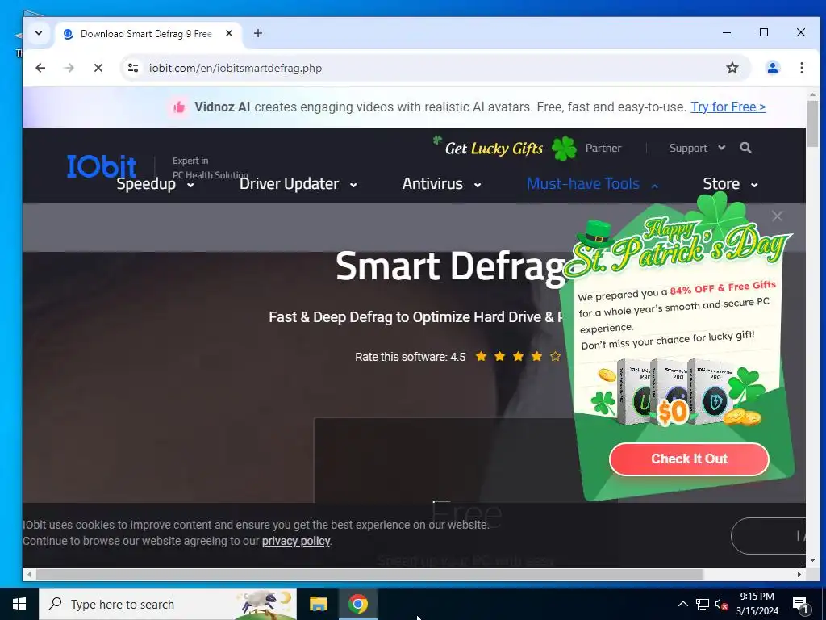Expand the Support dropdown

pos(697,149)
